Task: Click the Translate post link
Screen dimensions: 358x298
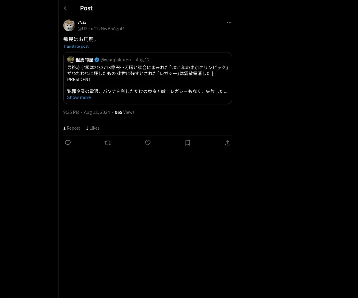Action: [x=76, y=46]
